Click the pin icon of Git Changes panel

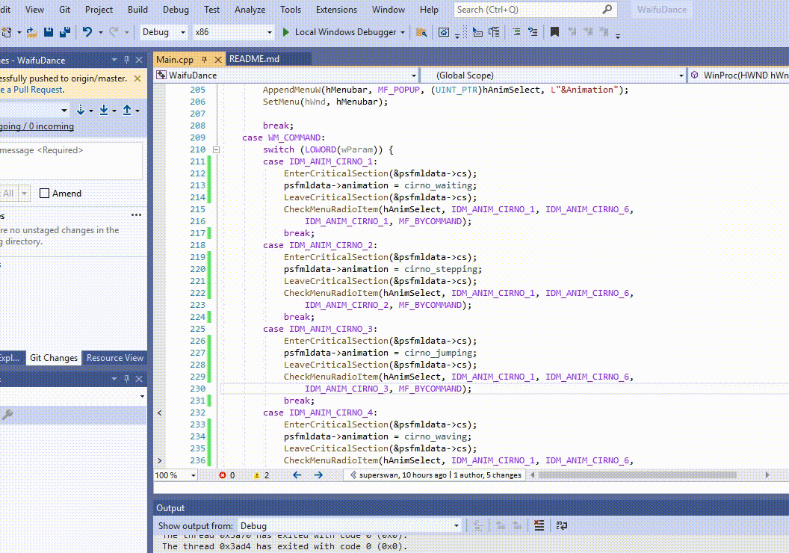tap(127, 60)
